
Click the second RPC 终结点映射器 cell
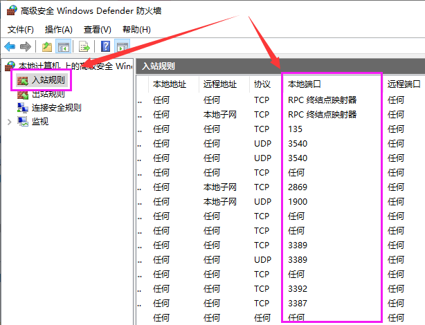323,115
